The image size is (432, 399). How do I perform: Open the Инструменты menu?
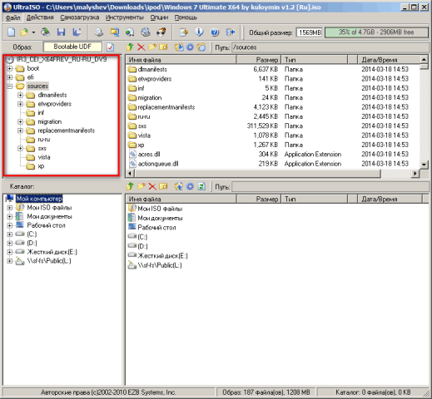pos(124,17)
